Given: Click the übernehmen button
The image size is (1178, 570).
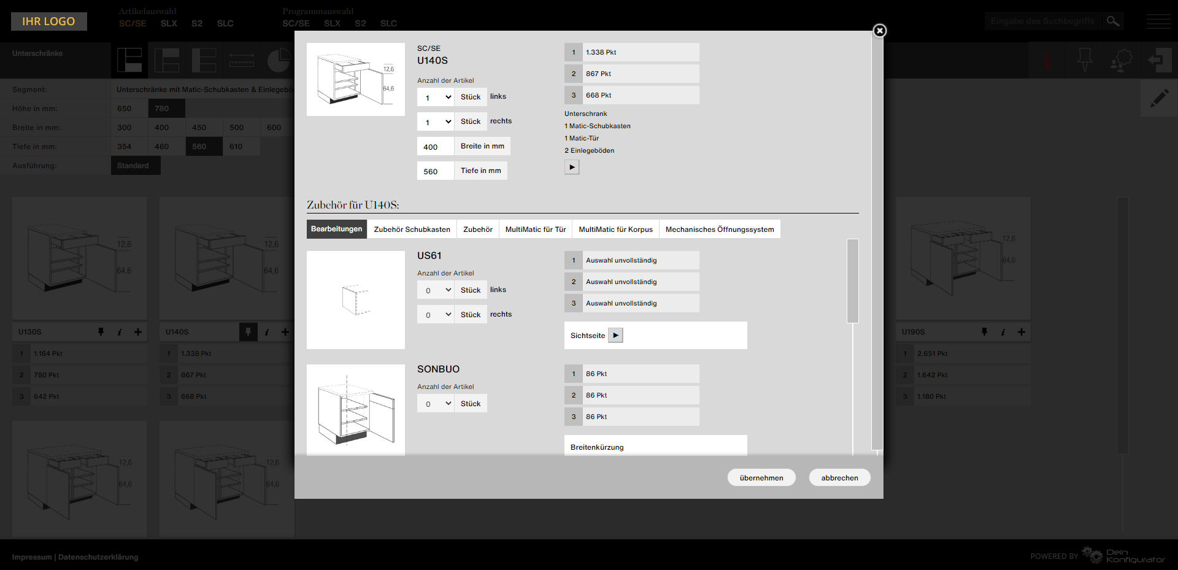Looking at the screenshot, I should 761,478.
